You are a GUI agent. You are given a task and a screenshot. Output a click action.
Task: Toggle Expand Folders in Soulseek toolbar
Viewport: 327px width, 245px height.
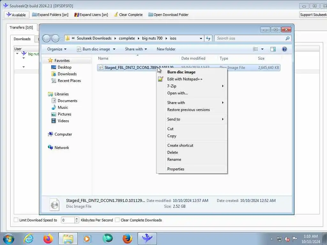pyautogui.click(x=50, y=15)
